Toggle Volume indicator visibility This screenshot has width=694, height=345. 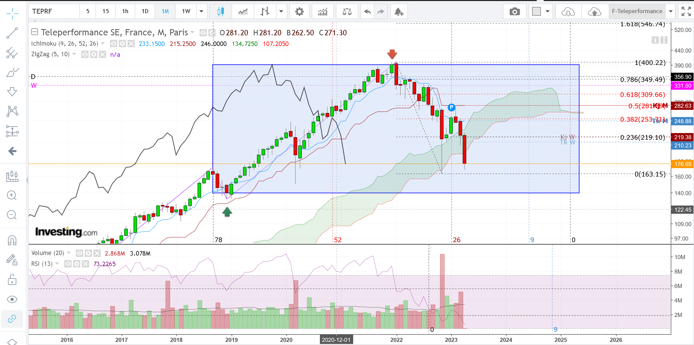click(79, 253)
